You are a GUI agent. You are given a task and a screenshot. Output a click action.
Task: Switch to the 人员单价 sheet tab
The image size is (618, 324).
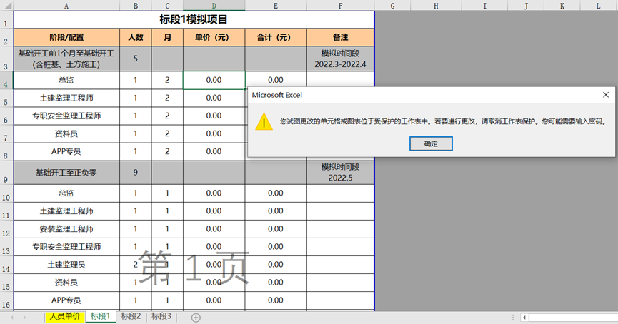tap(65, 317)
